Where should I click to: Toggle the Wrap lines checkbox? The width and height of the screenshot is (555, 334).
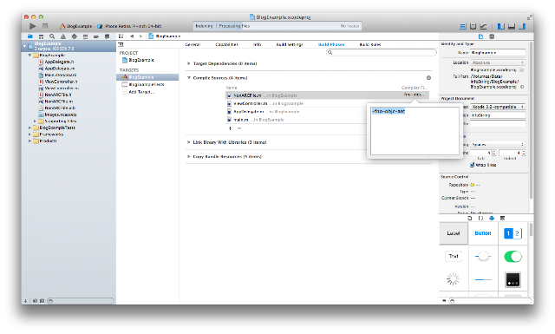[472, 165]
